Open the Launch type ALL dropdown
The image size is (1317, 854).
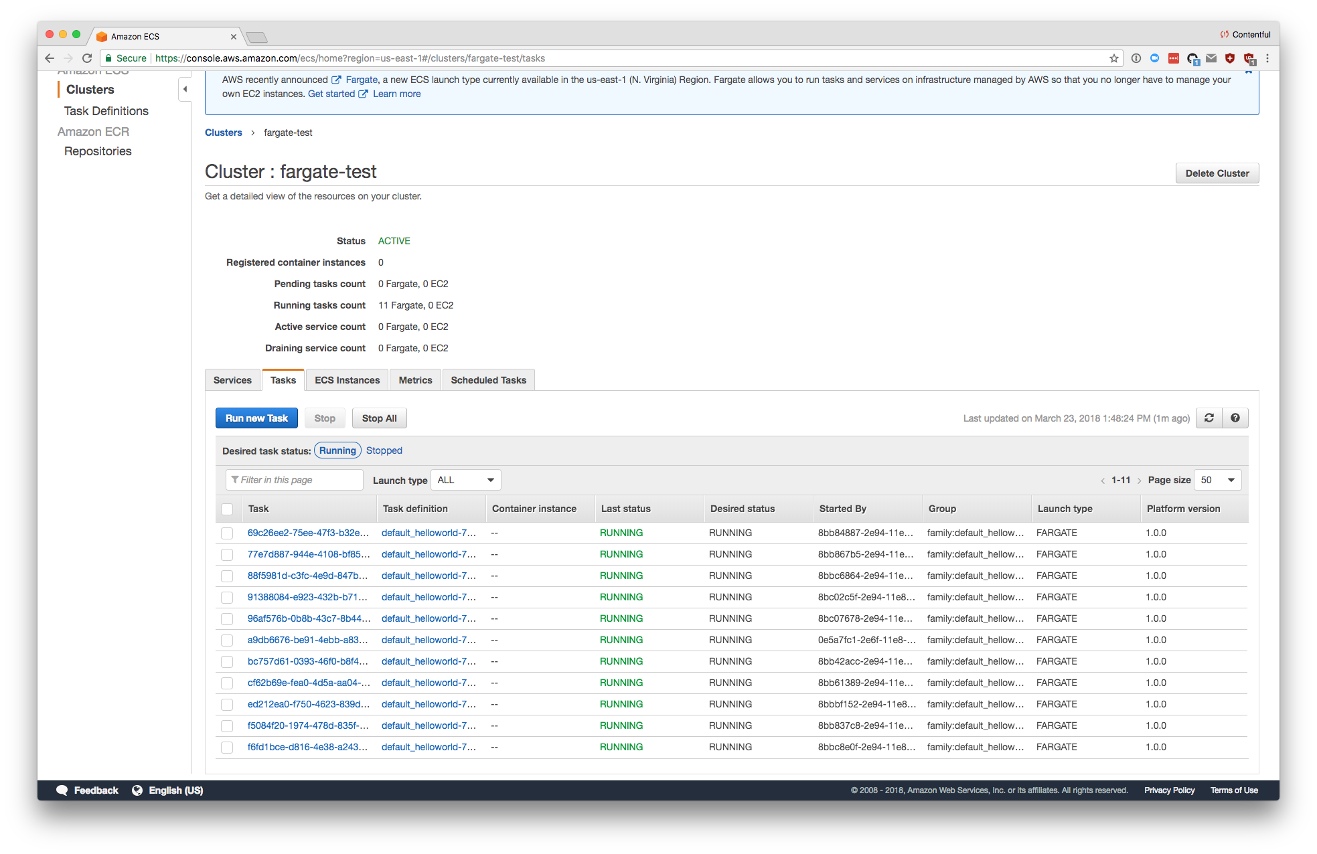465,480
